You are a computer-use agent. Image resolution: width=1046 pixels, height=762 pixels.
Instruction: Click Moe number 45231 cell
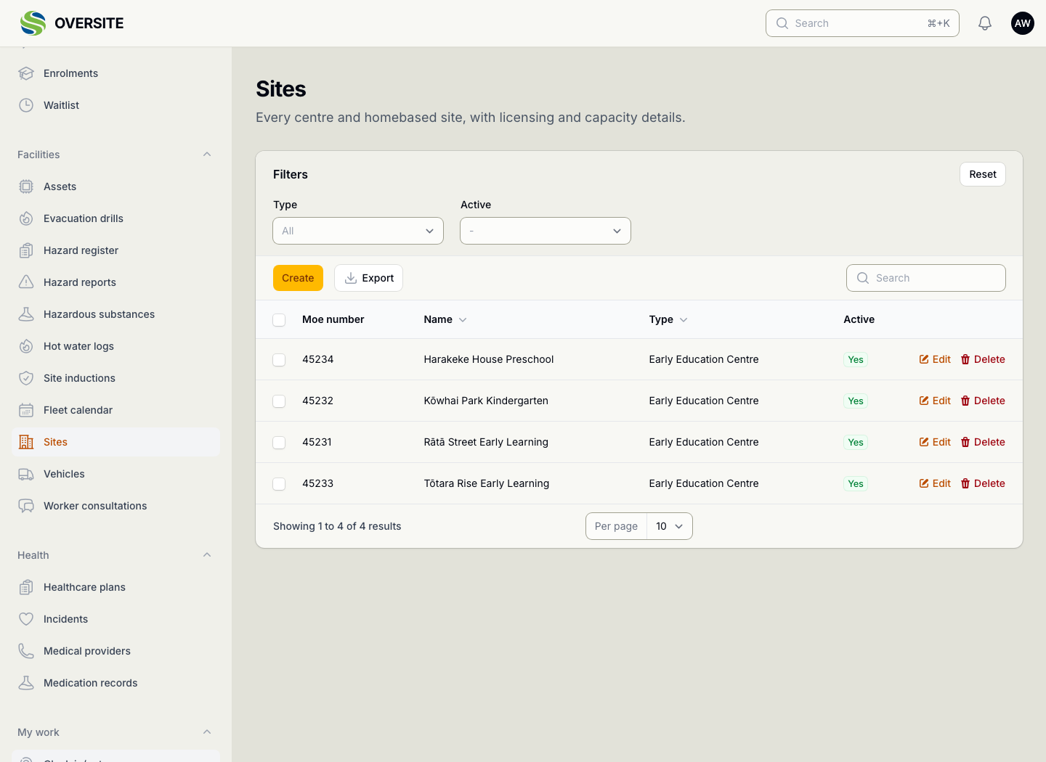[317, 442]
